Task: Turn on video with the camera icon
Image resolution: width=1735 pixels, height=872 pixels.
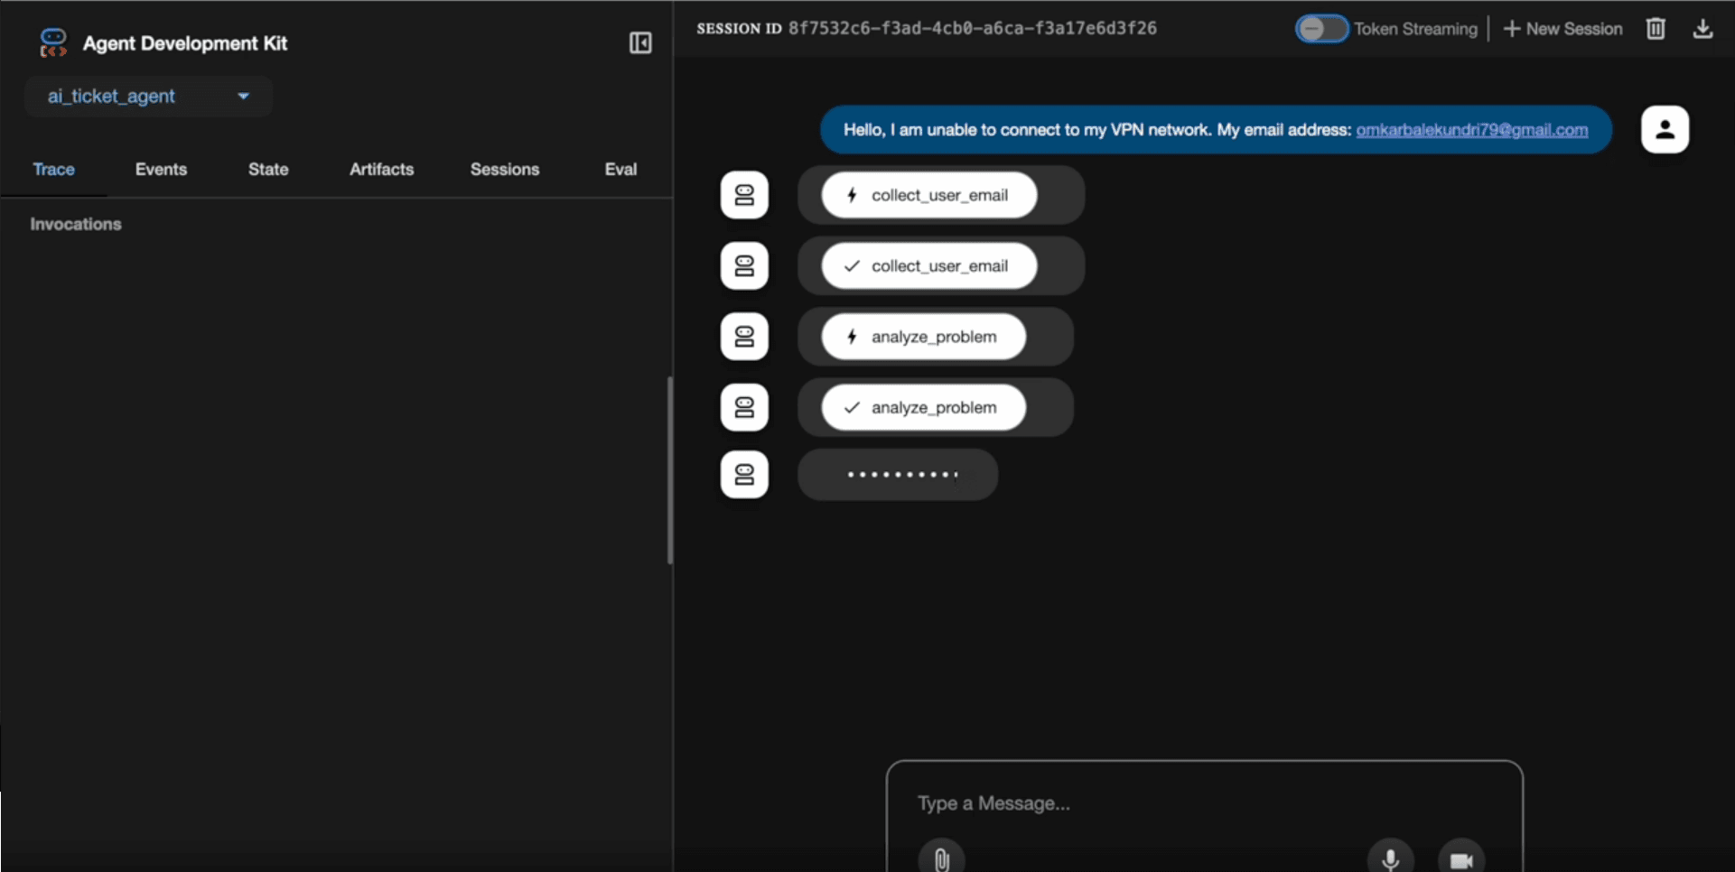Action: [x=1460, y=858]
